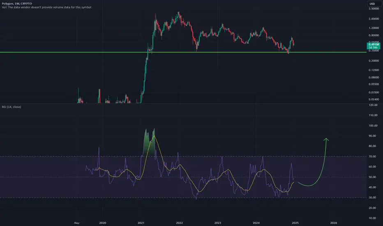Click the 2026 label on time axis
This screenshot has height=226, width=383.
[333, 223]
